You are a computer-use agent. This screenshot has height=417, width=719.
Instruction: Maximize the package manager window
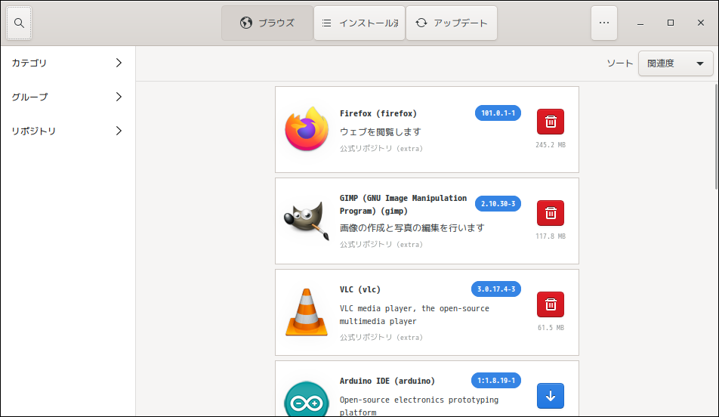(x=671, y=23)
